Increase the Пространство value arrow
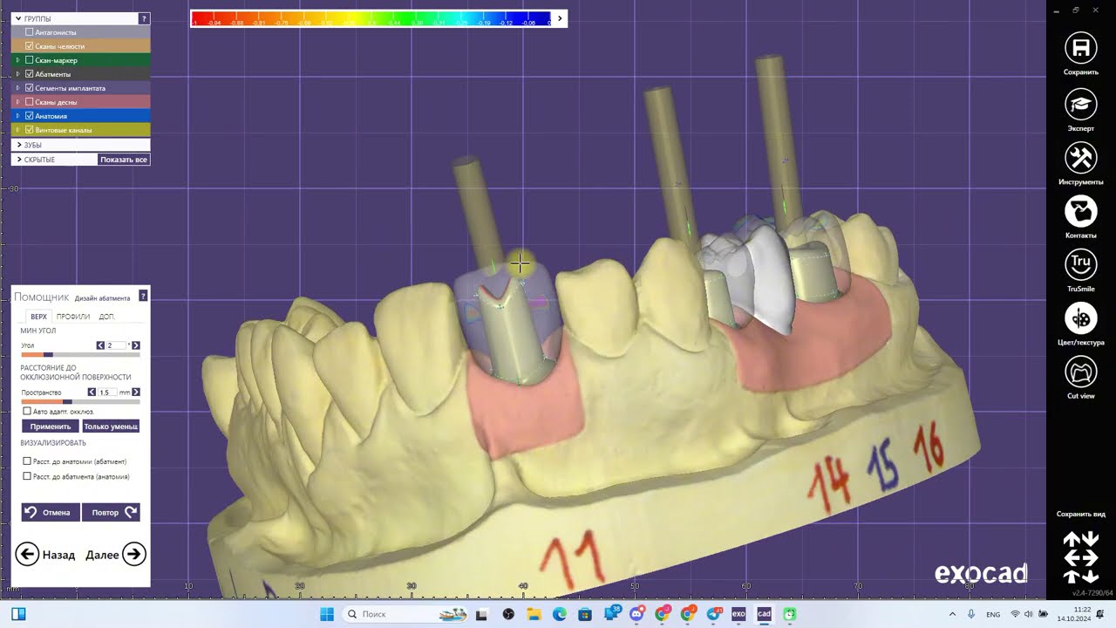1116x628 pixels. [135, 392]
